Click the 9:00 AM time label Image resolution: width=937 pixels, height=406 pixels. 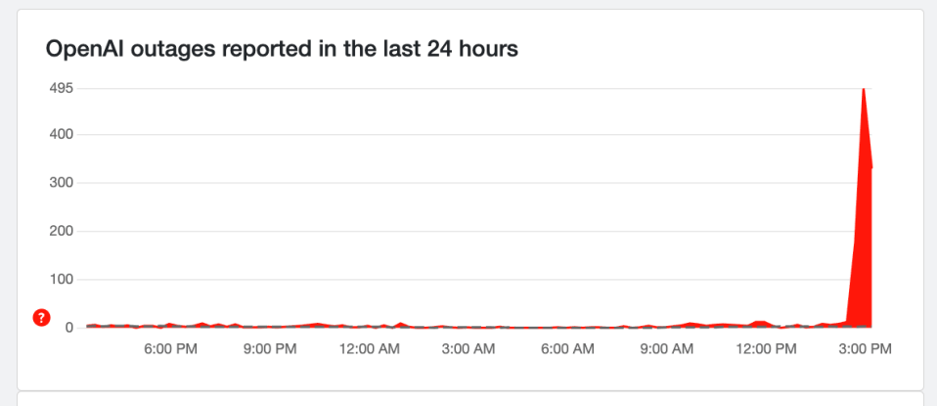(667, 348)
